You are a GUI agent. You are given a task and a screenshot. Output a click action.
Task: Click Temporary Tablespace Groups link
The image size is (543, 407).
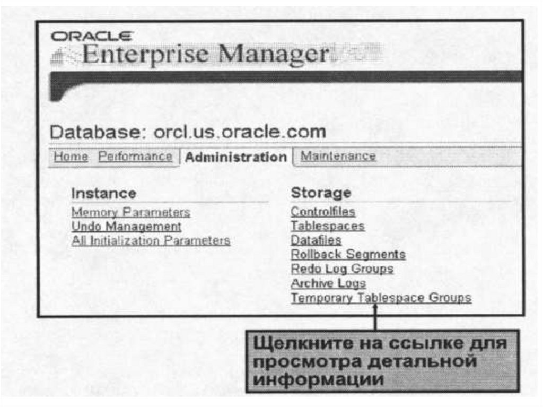381,298
